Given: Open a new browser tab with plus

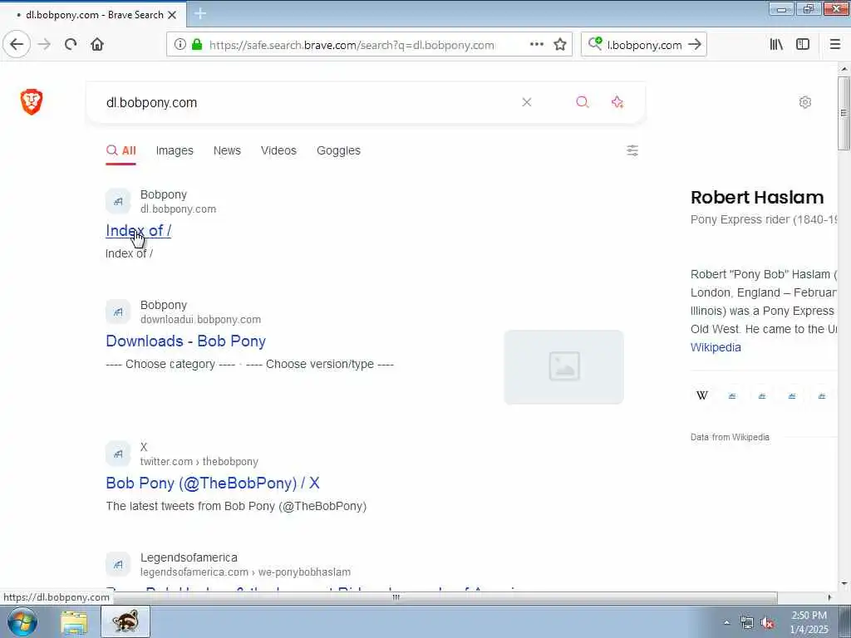Looking at the screenshot, I should point(200,14).
